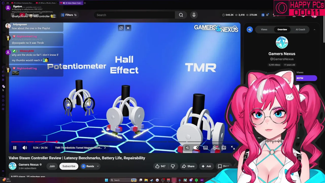This screenshot has width=325, height=183.
Task: Select the Overview tab in the side panel
Action: click(282, 29)
